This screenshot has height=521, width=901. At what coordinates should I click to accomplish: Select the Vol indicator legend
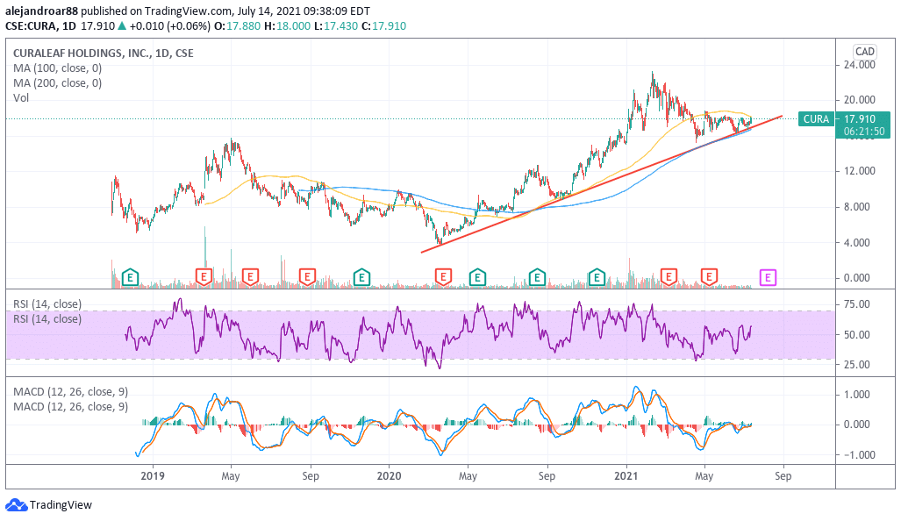click(x=21, y=97)
